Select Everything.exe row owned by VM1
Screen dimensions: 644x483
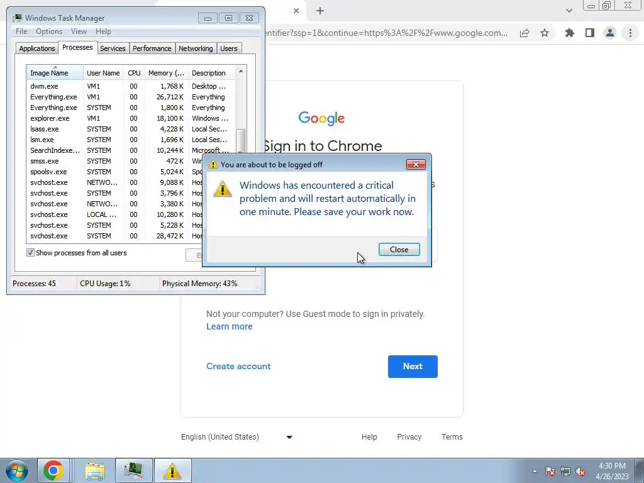click(131, 96)
